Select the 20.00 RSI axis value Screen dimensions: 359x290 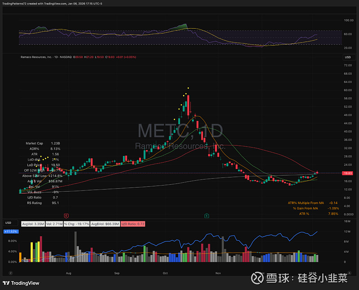click(349, 48)
